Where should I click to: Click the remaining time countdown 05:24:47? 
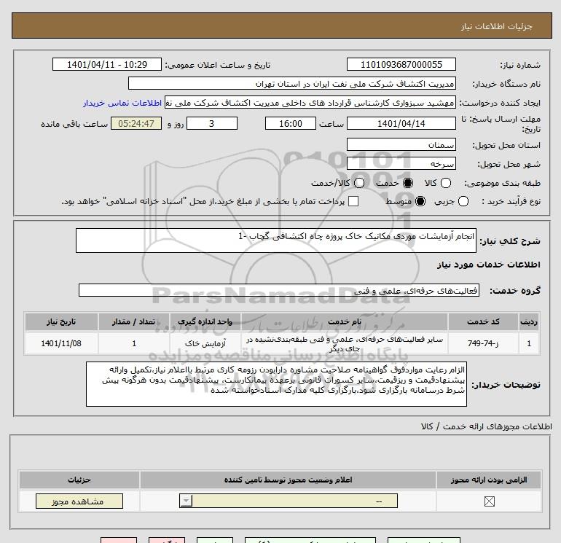(136, 123)
